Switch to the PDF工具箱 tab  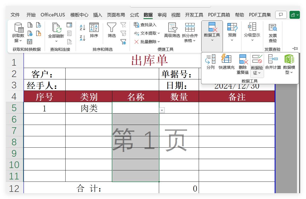(x=219, y=15)
